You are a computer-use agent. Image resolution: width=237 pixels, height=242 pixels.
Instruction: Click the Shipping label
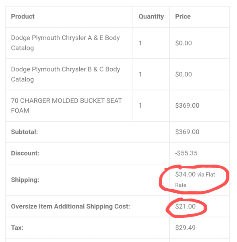click(25, 180)
